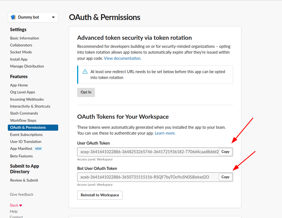
Task: Follow the Learn more link
Action: 165,133
